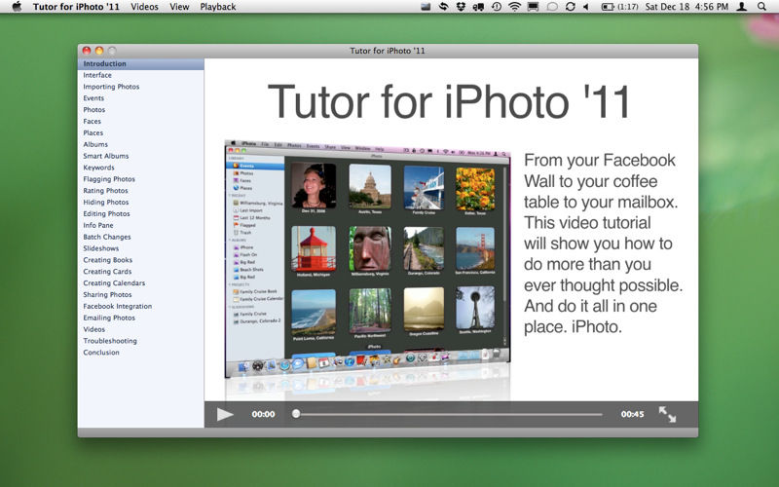The height and width of the screenshot is (487, 779).
Task: Select the Introduction chapter in the sidebar
Action: [x=140, y=63]
